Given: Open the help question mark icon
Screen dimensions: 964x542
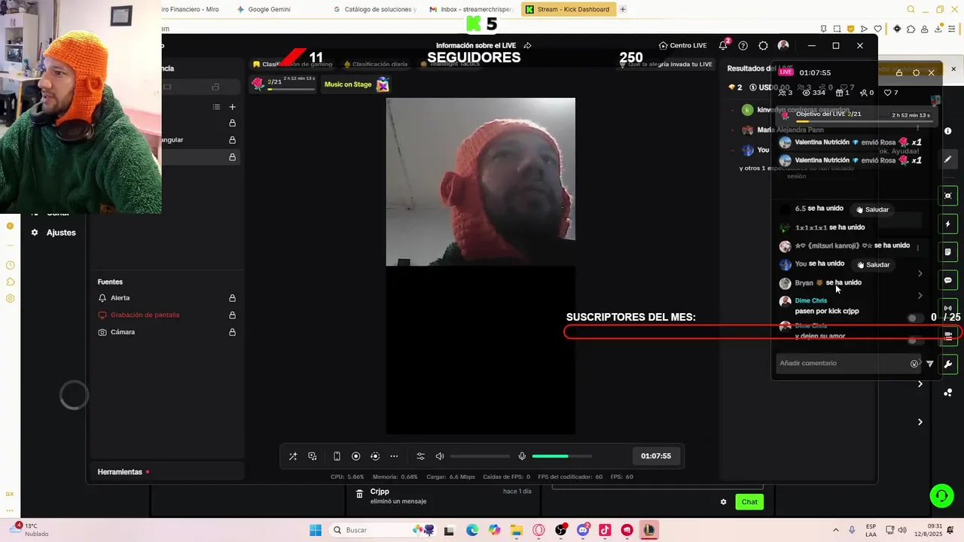Looking at the screenshot, I should pos(743,45).
